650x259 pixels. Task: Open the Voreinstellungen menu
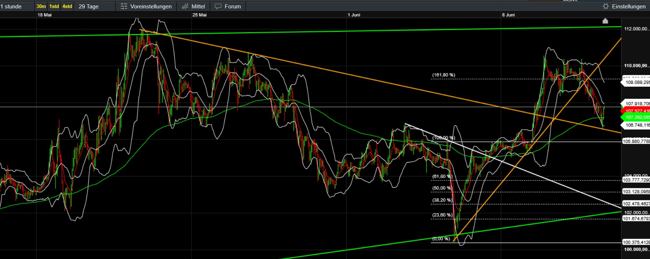pos(151,7)
